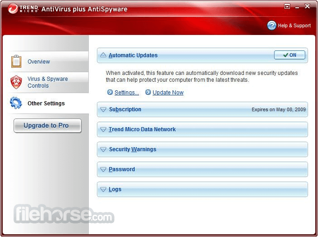Click the Trend Micro Data Network heading
318x237 pixels.
[x=142, y=129]
